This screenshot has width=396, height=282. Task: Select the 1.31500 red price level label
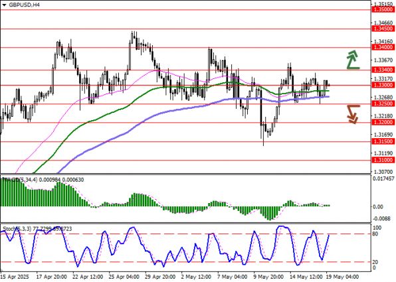(x=383, y=141)
